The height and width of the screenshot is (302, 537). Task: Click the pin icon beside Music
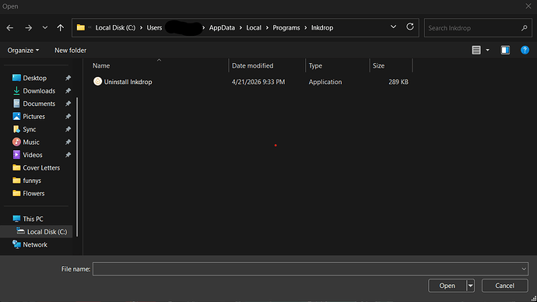coord(68,142)
